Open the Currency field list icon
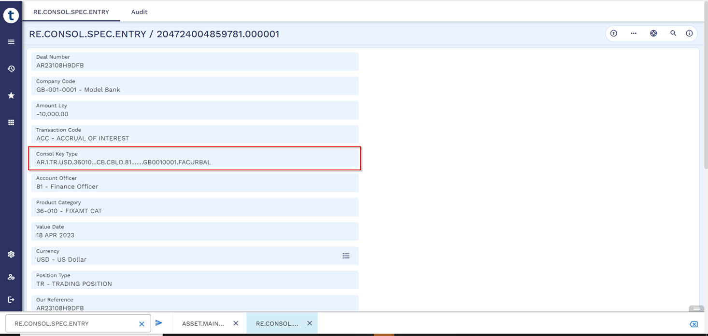Screen dimensions: 708x336 346,256
